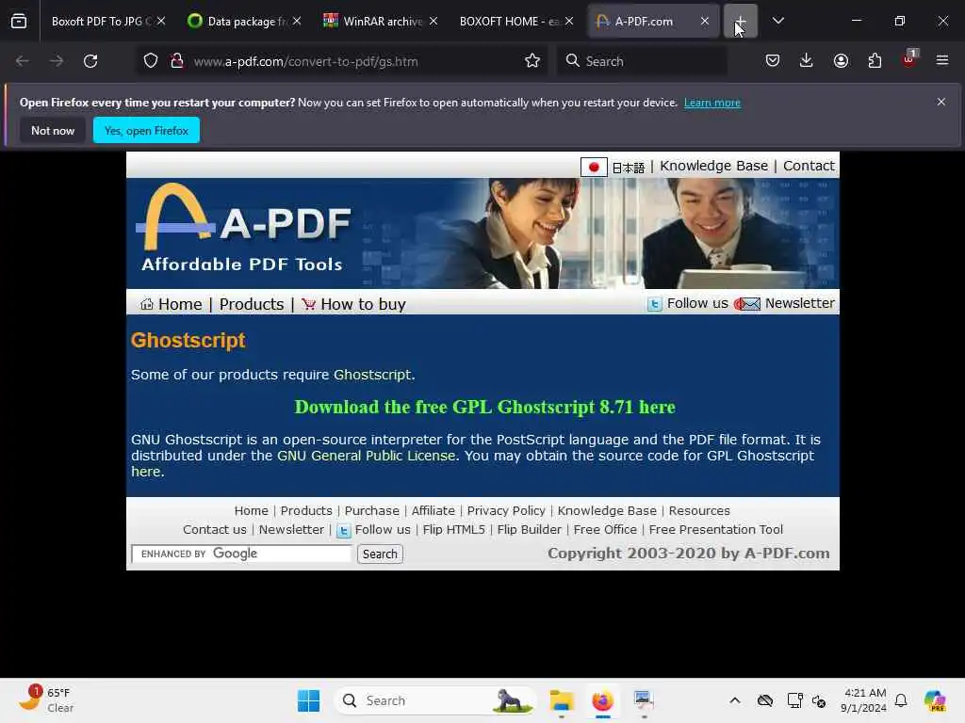Click the browser Forward arrow
Image resolution: width=965 pixels, height=723 pixels.
click(x=56, y=61)
